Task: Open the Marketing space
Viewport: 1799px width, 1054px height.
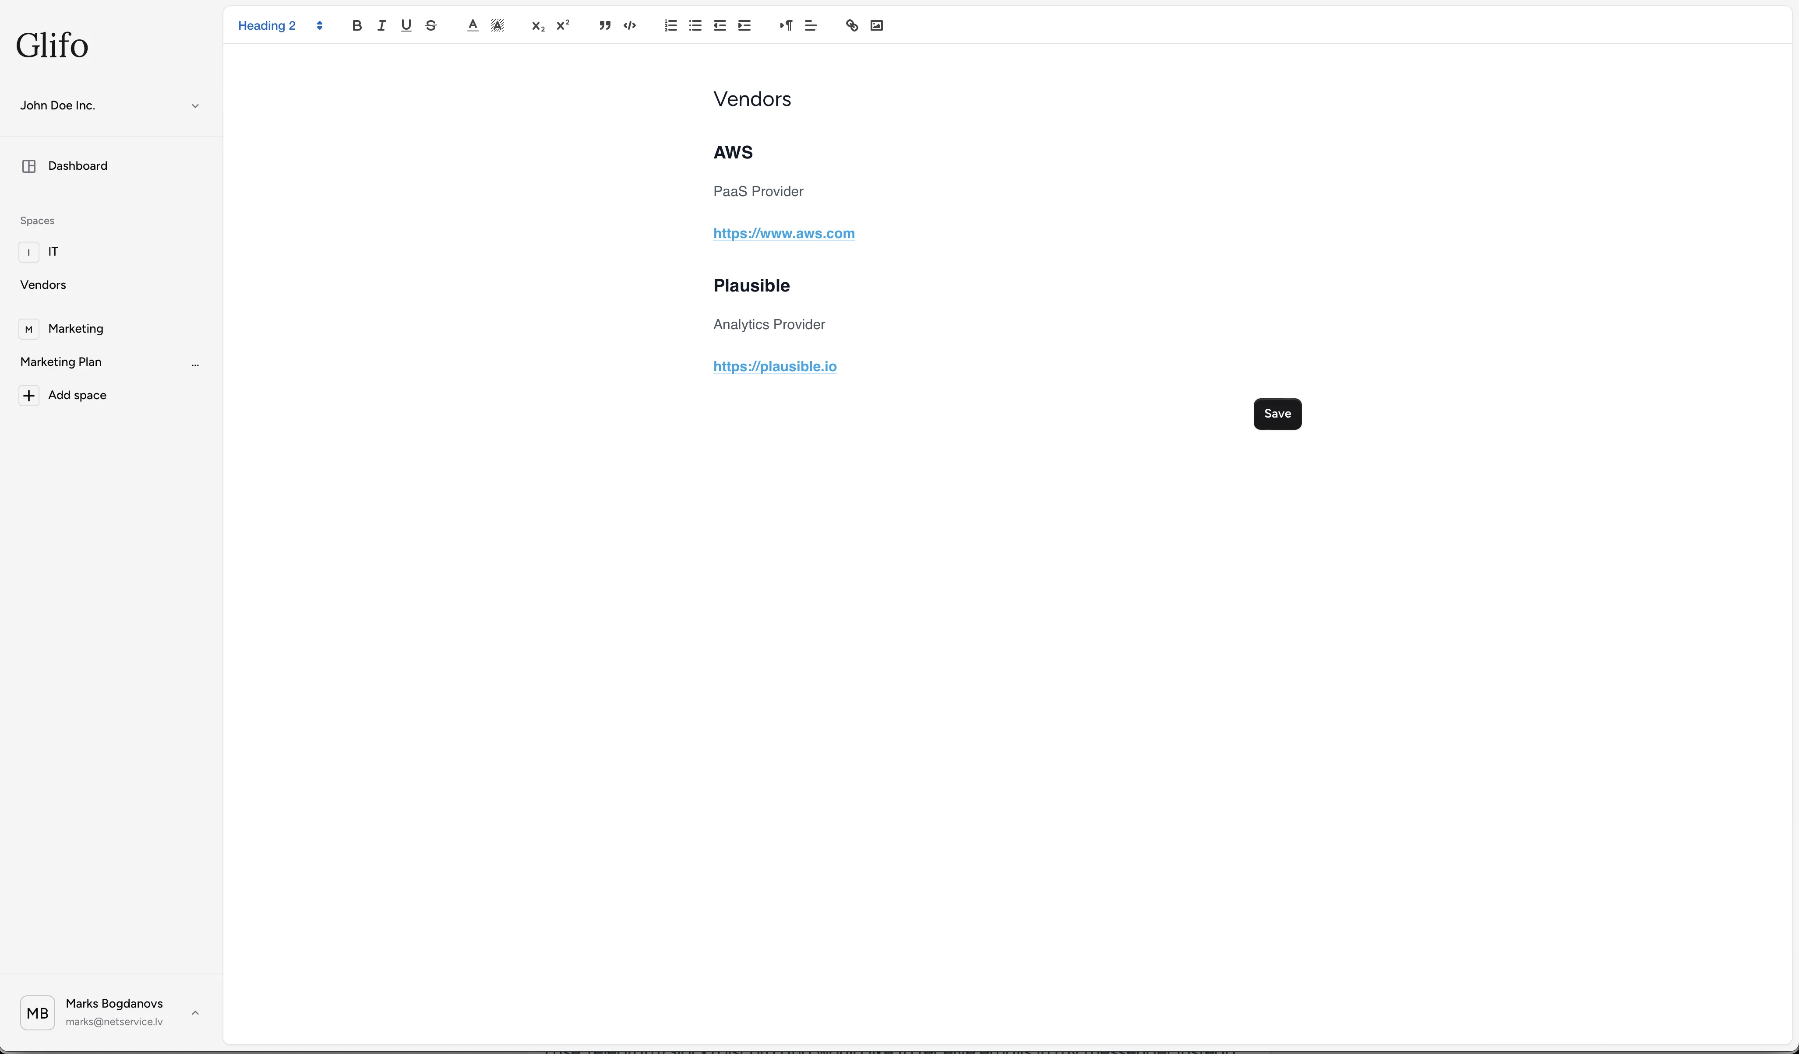Action: [76, 328]
